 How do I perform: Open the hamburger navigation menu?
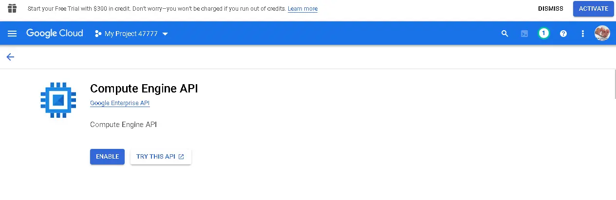click(12, 34)
